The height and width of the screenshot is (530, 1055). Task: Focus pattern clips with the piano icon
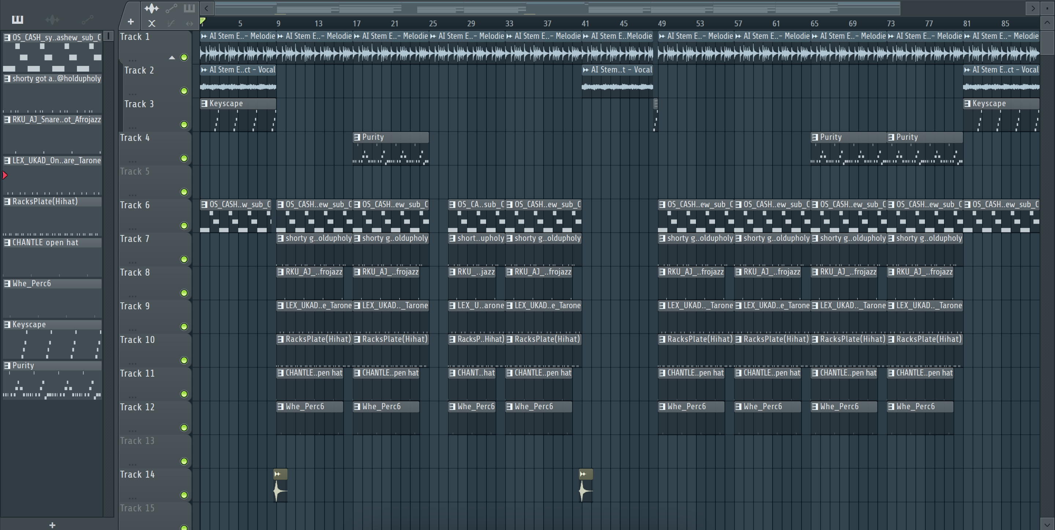click(x=189, y=8)
